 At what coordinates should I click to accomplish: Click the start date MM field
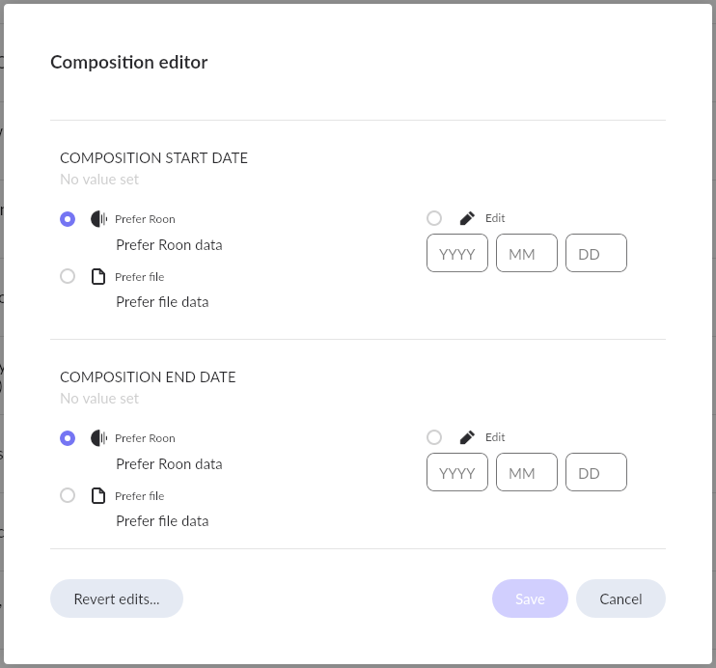tap(527, 254)
